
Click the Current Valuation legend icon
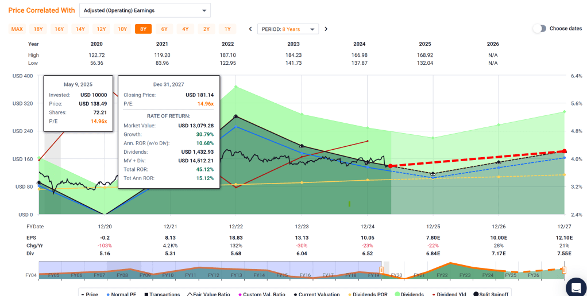(296, 294)
